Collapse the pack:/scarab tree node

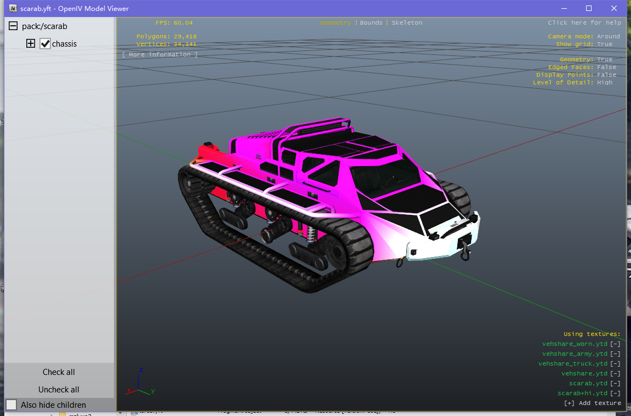[13, 26]
